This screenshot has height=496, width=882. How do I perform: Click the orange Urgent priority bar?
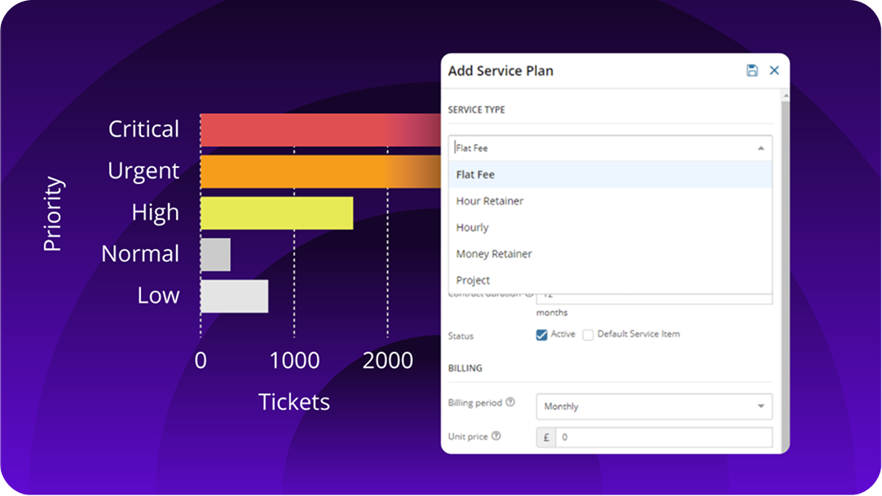point(318,171)
